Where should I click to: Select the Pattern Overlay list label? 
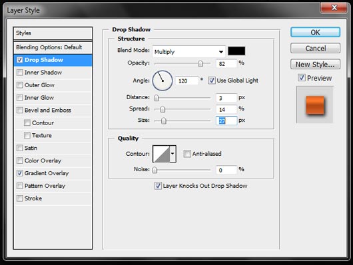(x=45, y=186)
